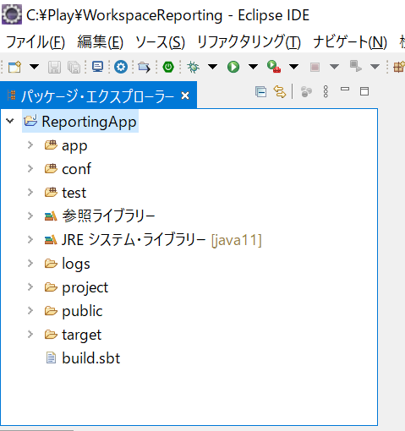Screen dimensions: 405x431
Task: Open the Run dropdown arrow
Action: pos(253,67)
